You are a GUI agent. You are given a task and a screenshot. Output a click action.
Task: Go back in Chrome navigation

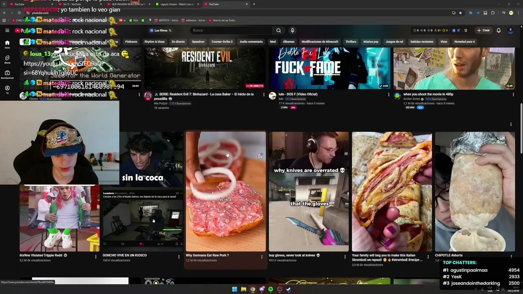coord(4,13)
